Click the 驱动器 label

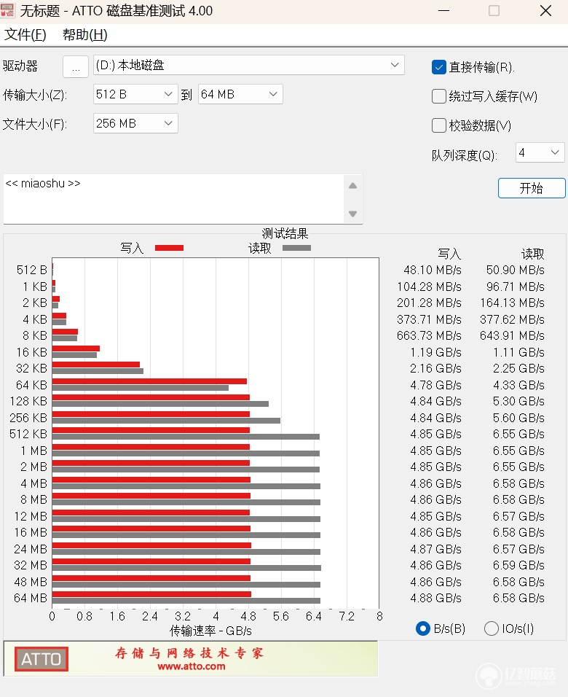(20, 66)
